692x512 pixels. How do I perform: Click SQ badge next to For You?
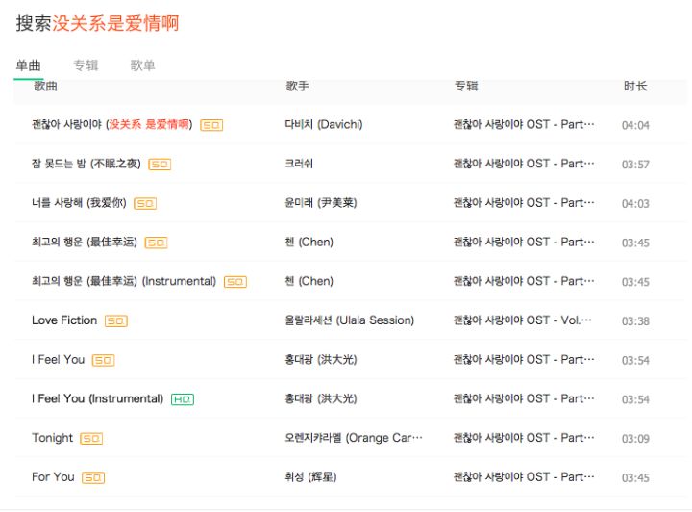point(93,477)
